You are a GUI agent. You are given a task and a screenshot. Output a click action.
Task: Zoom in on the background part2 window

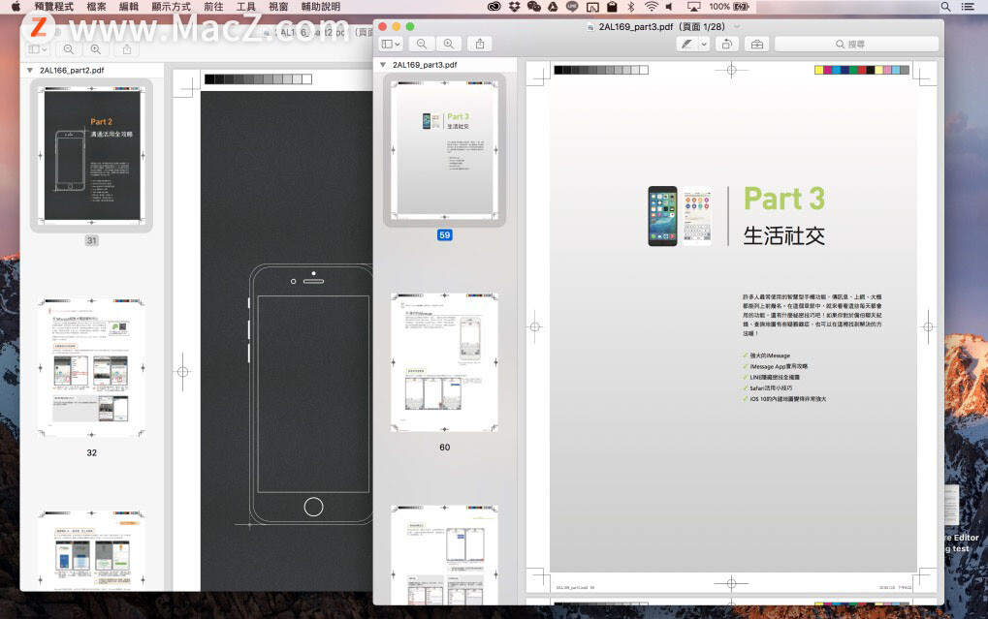pyautogui.click(x=96, y=49)
